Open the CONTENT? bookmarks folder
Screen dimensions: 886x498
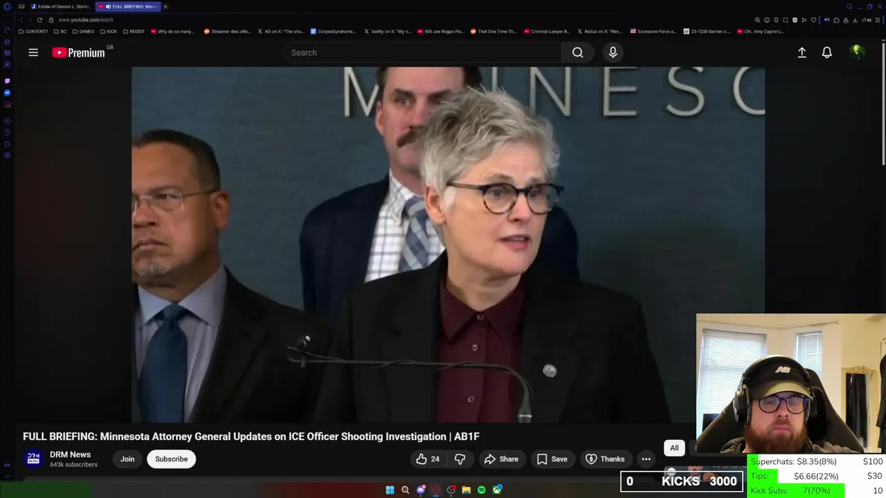[x=33, y=31]
